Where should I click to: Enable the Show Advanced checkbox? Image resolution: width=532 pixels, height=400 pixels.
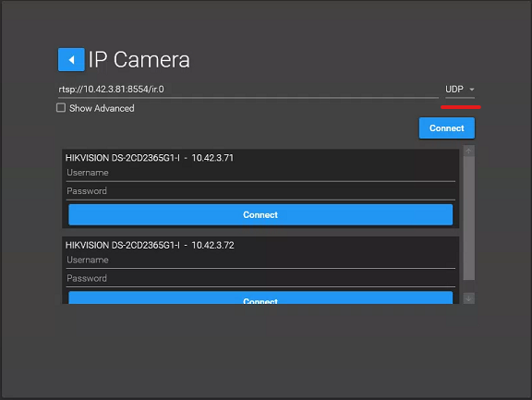61,108
